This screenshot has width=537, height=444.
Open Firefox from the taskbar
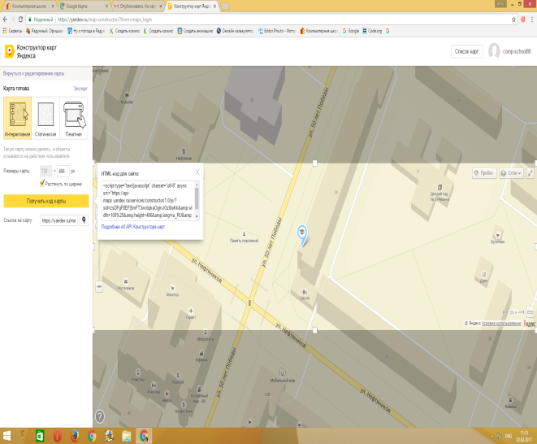(x=75, y=436)
